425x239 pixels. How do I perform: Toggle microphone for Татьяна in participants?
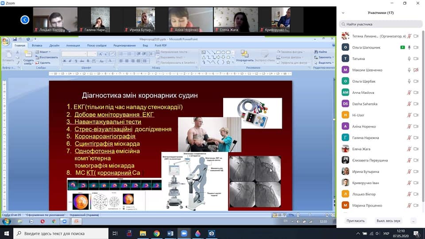pyautogui.click(x=409, y=58)
